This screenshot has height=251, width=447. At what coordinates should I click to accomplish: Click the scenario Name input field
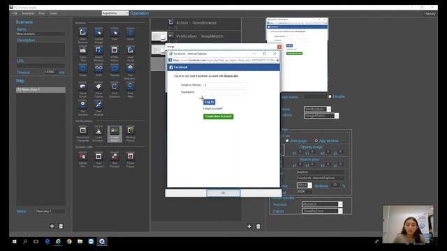(41, 34)
